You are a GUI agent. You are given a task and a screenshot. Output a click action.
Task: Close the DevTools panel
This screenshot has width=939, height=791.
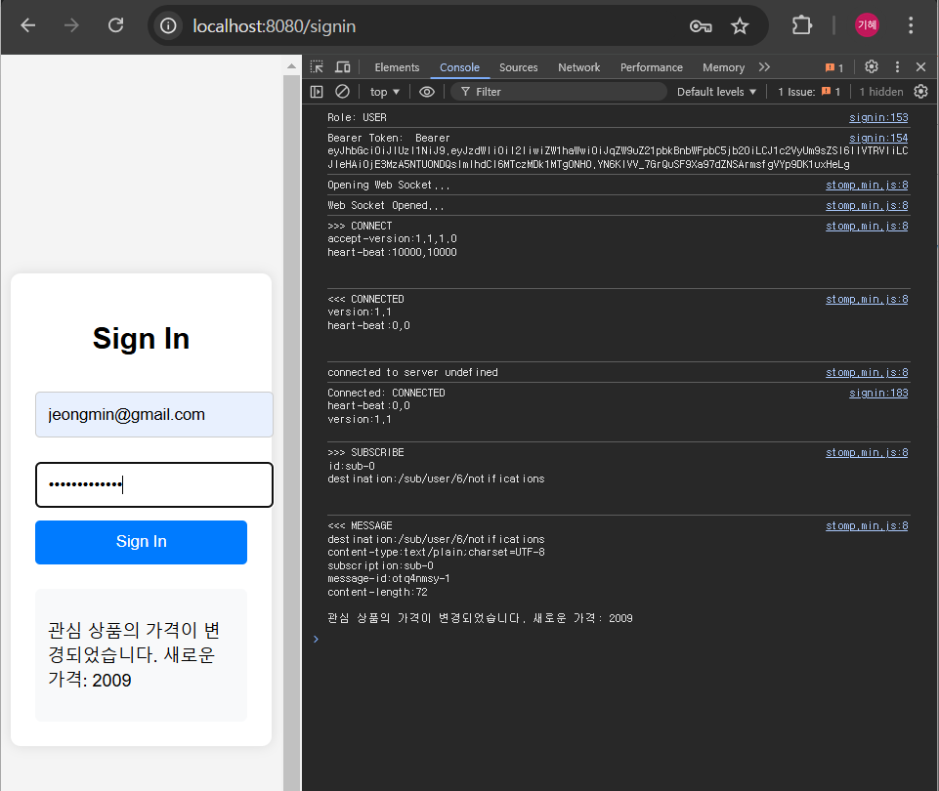920,67
